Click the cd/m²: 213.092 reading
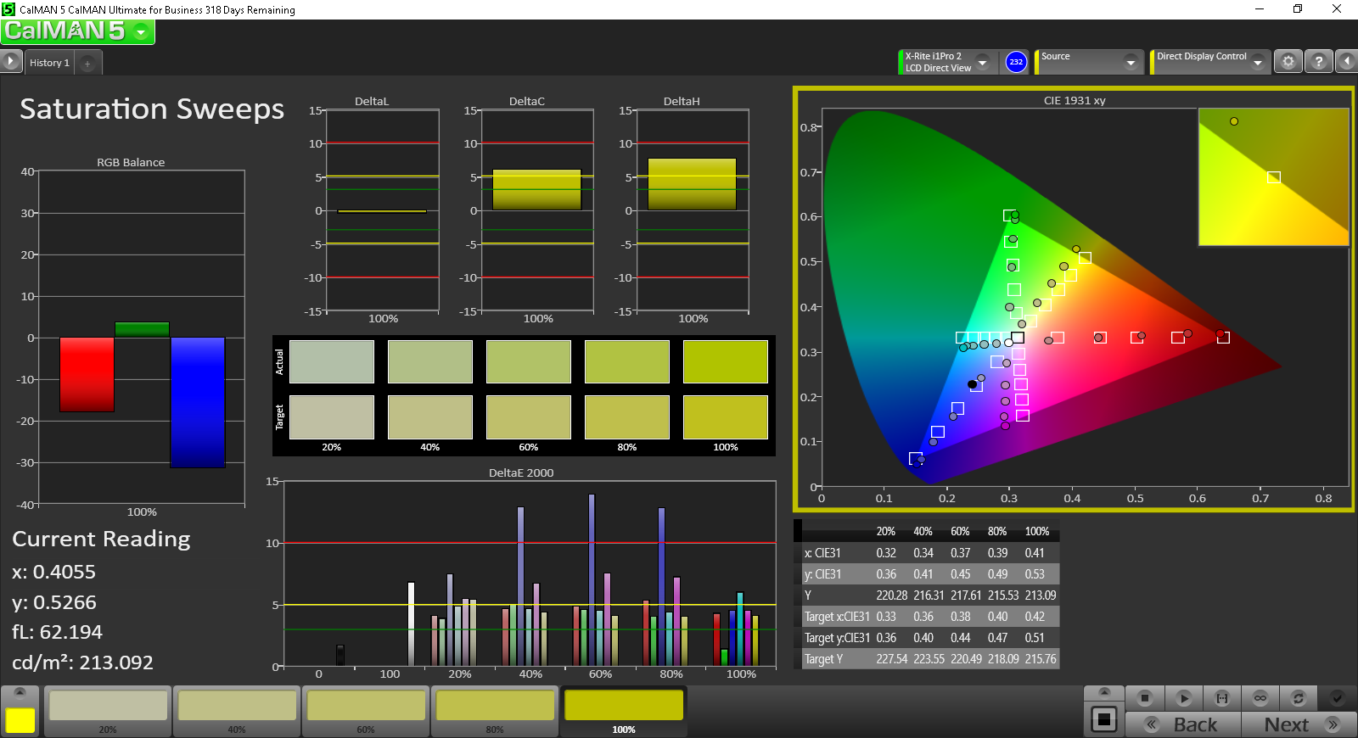 82,663
